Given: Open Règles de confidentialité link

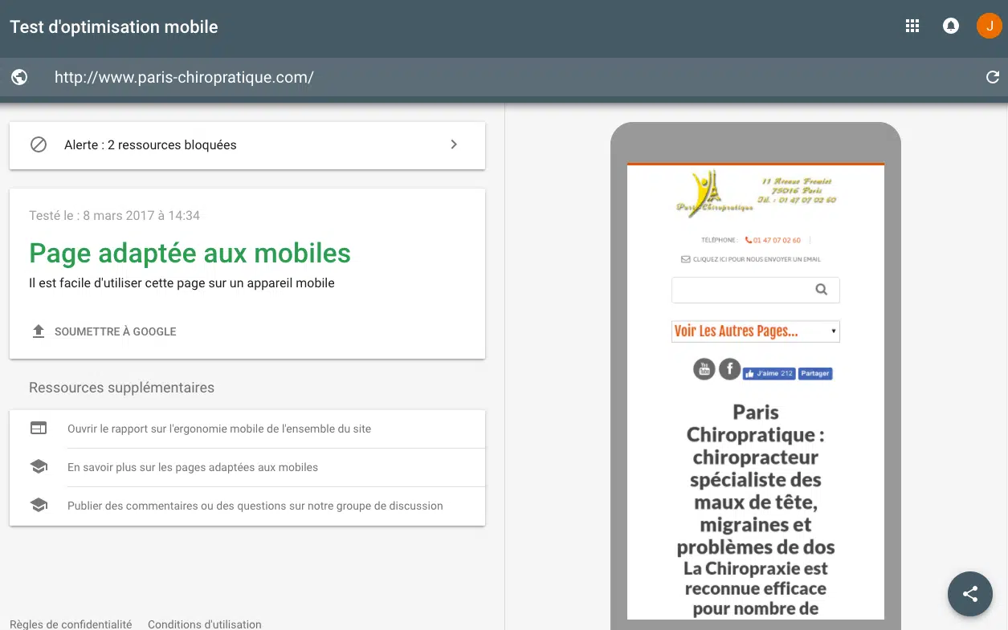Looking at the screenshot, I should [x=71, y=624].
